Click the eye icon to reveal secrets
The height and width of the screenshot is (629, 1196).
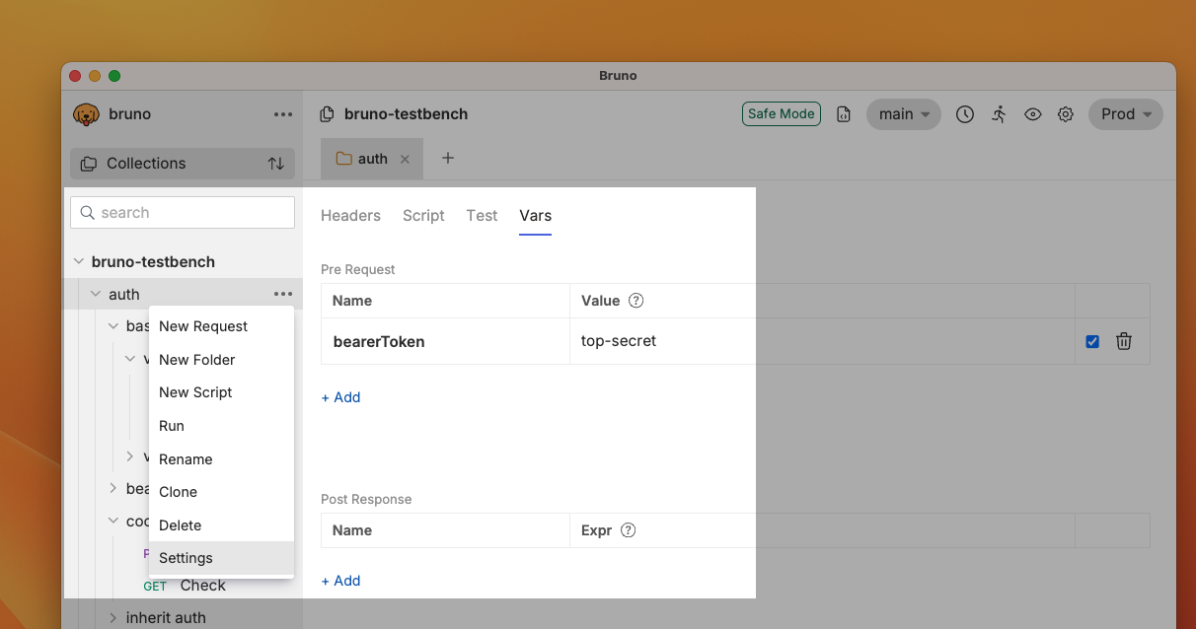pos(1032,113)
